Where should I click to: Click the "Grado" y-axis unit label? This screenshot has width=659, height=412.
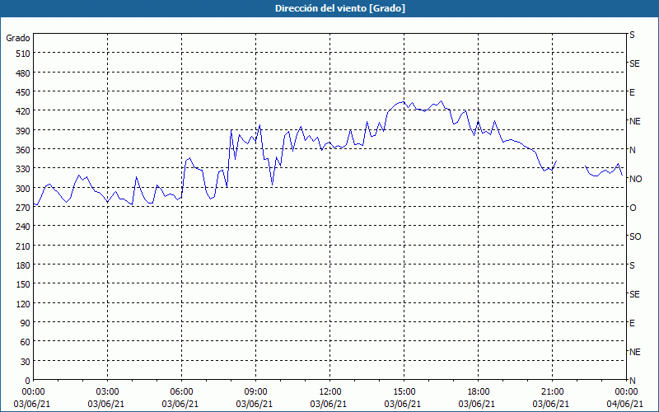(x=18, y=38)
